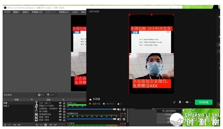Select scene 场景 in the scenes list
Viewport: 223px width, 129px height.
pos(18,103)
